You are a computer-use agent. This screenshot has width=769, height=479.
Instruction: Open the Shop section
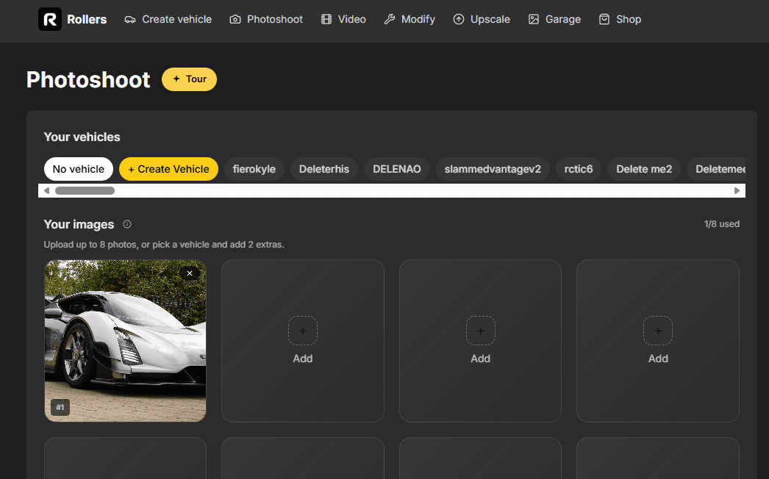[620, 19]
